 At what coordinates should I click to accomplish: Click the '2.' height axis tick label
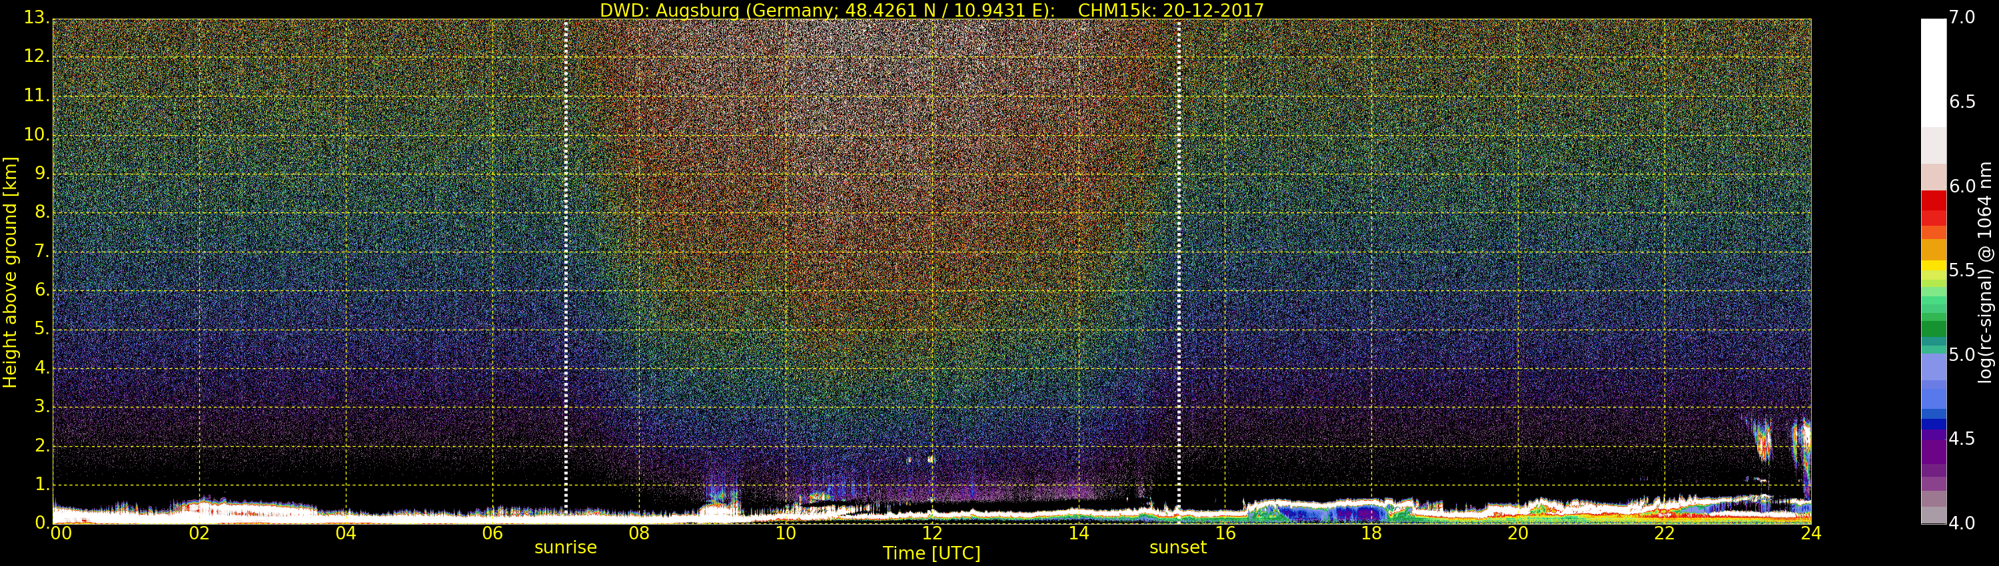tap(42, 446)
